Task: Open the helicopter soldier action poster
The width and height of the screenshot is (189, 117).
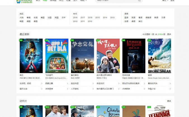Action: (x=82, y=111)
